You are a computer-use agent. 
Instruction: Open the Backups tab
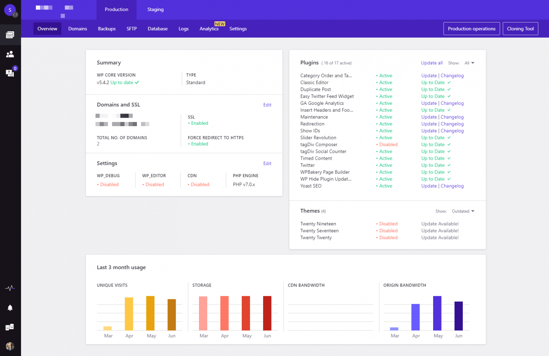pos(107,29)
